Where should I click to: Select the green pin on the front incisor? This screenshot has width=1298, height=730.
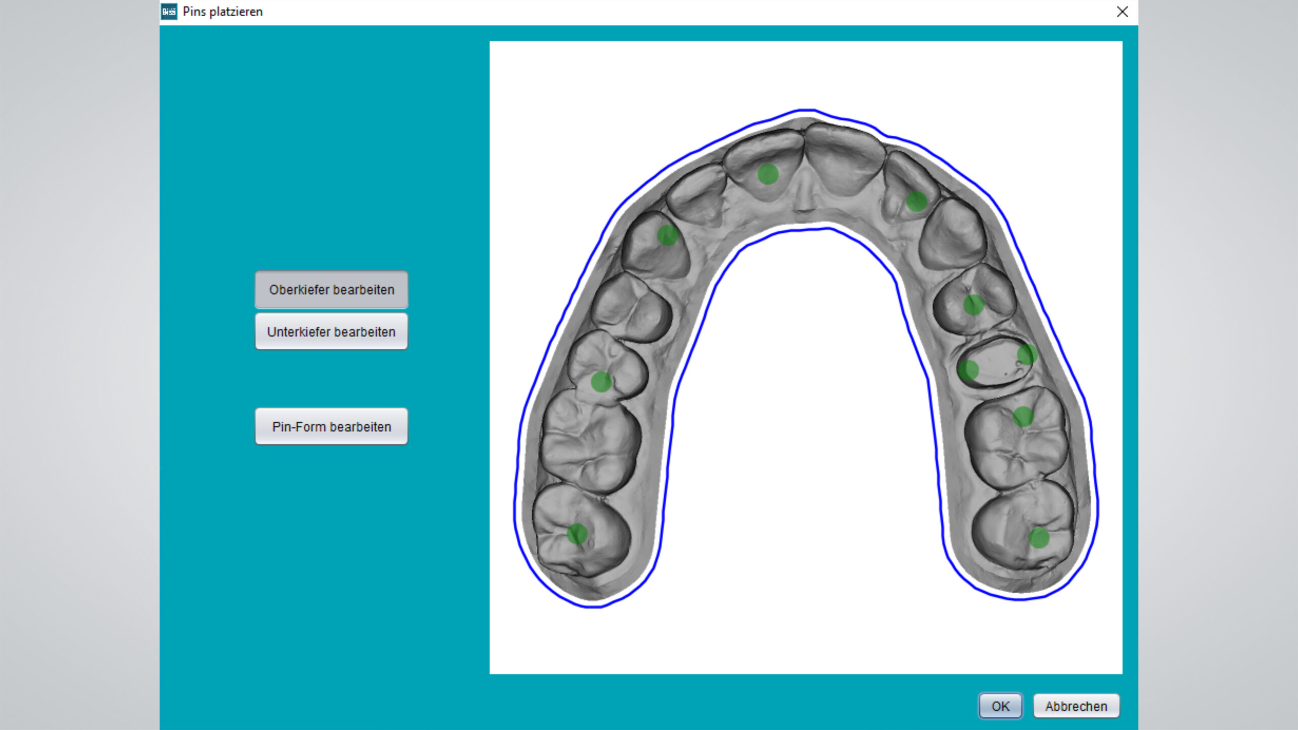click(768, 174)
